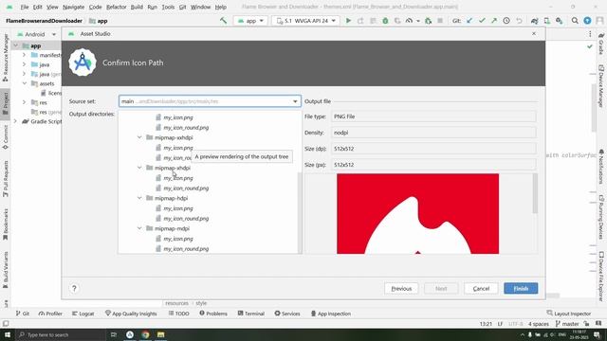
Task: Open Windows Start menu
Action: coord(8,334)
